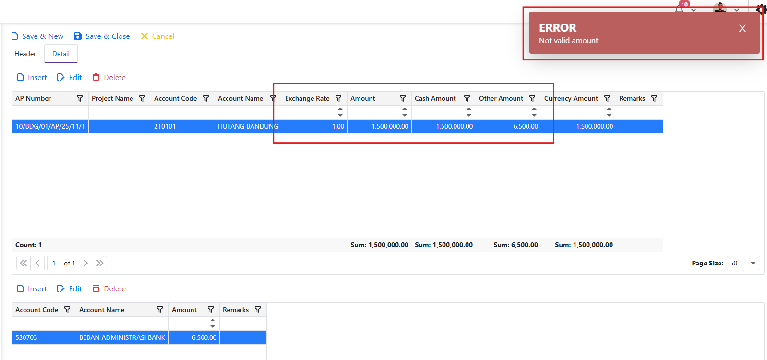Open filter icon on AP Number column
Screen dimensions: 767x360
[80, 98]
